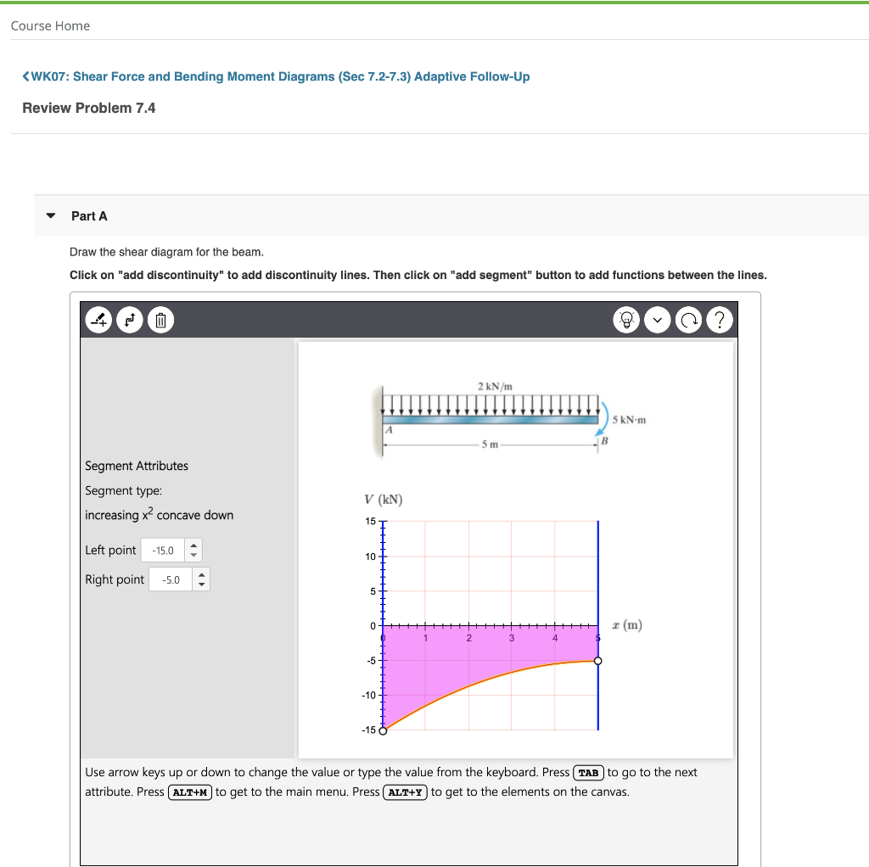Click the '2 kN/m' load label
Screen dimensions: 869x867
495,386
